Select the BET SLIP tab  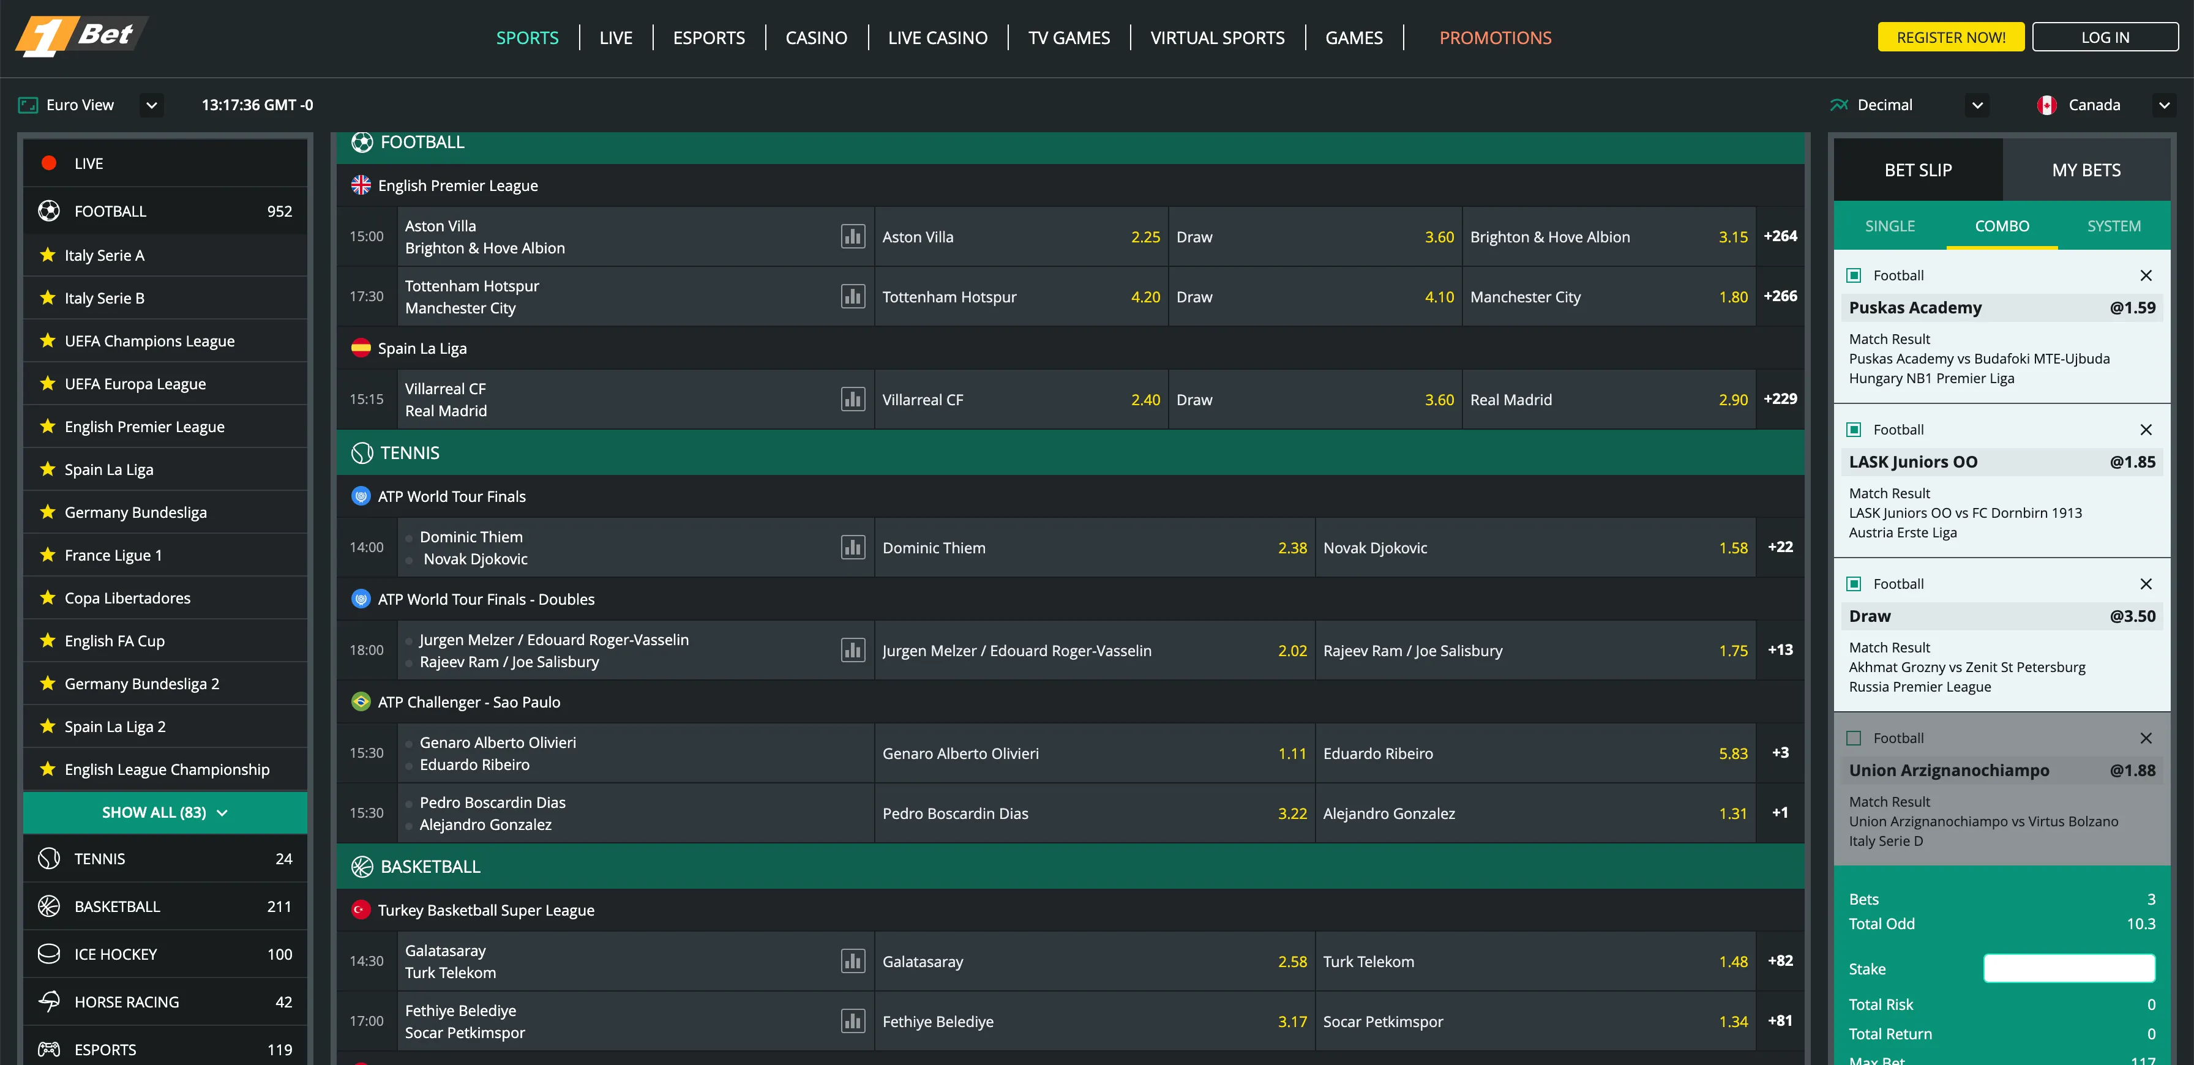click(x=1918, y=170)
